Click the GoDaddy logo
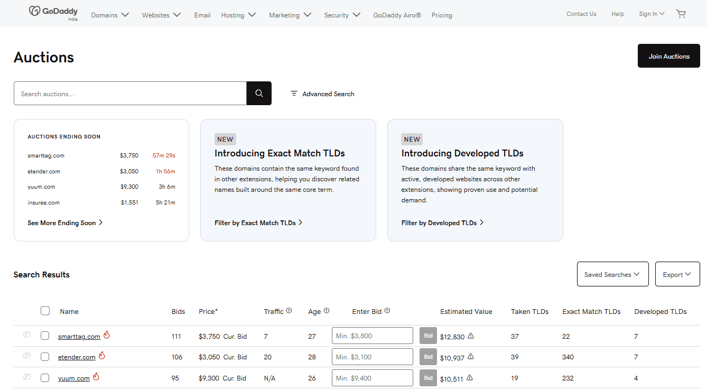The width and height of the screenshot is (707, 390). pos(53,12)
